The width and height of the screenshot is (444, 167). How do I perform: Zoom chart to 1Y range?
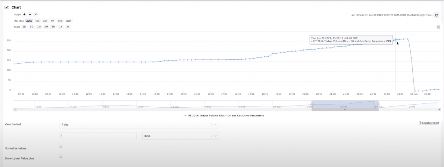point(61,27)
